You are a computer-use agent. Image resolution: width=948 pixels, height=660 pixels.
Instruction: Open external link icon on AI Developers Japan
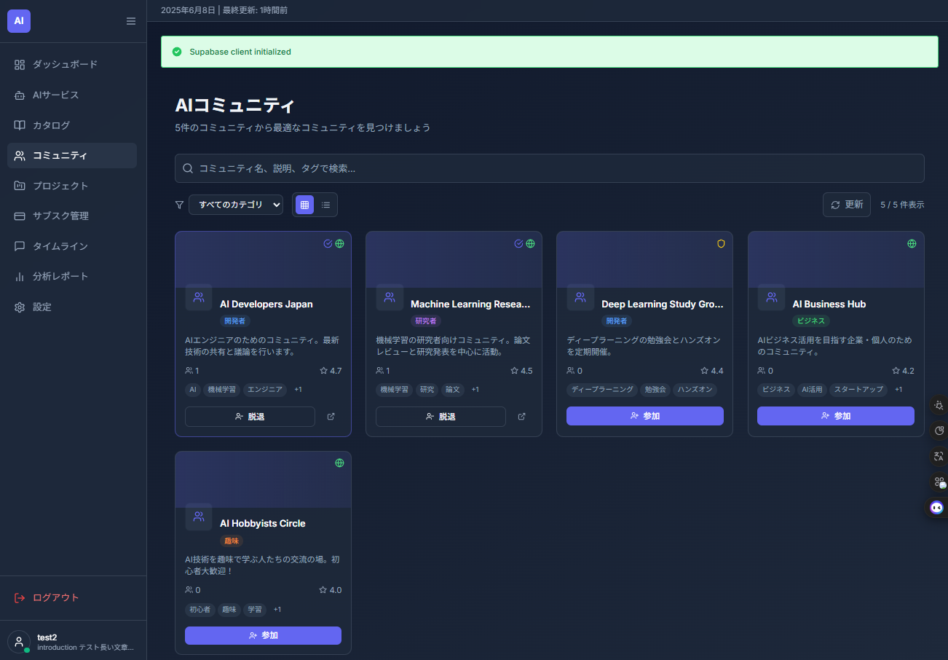[331, 417]
